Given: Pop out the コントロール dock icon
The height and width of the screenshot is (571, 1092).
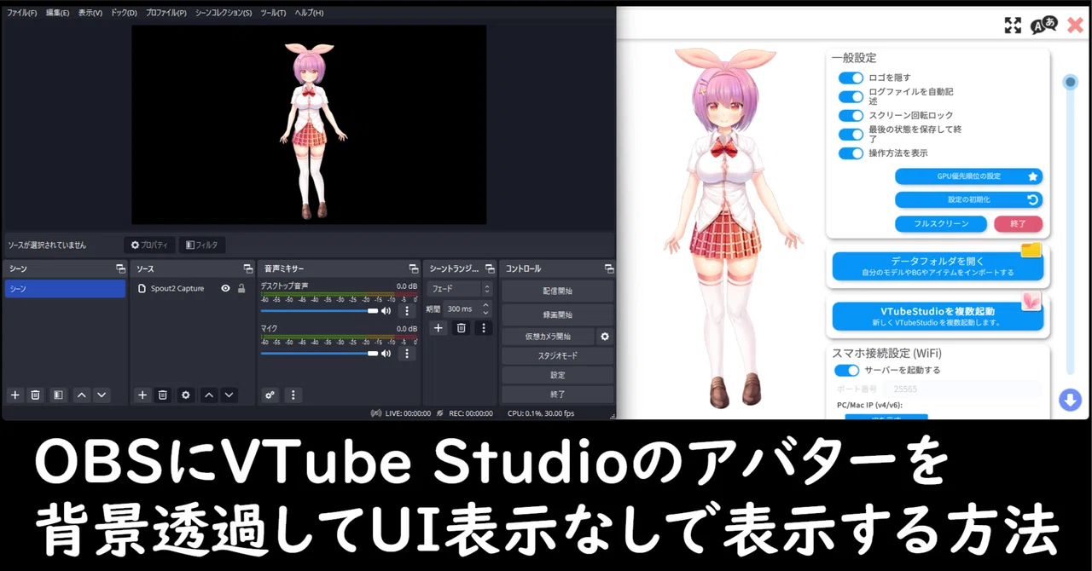Looking at the screenshot, I should tap(608, 268).
